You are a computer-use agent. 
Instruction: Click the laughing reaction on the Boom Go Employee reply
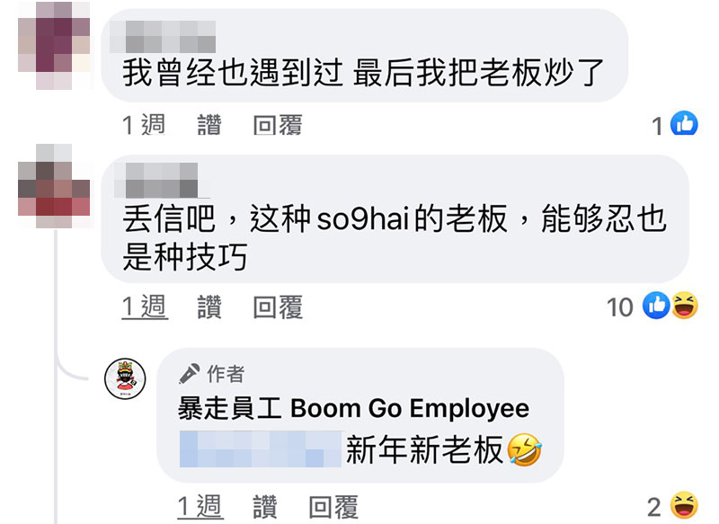click(684, 505)
